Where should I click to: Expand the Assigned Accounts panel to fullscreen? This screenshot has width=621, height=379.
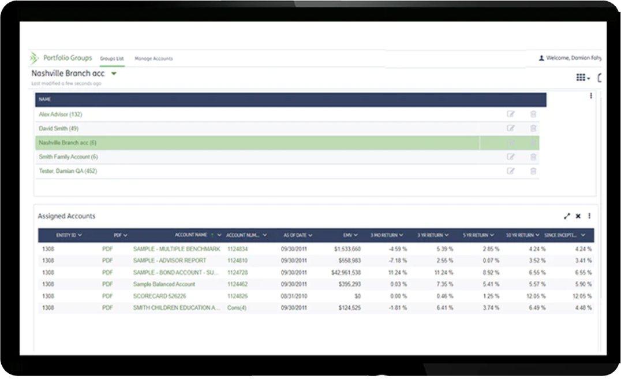point(566,216)
